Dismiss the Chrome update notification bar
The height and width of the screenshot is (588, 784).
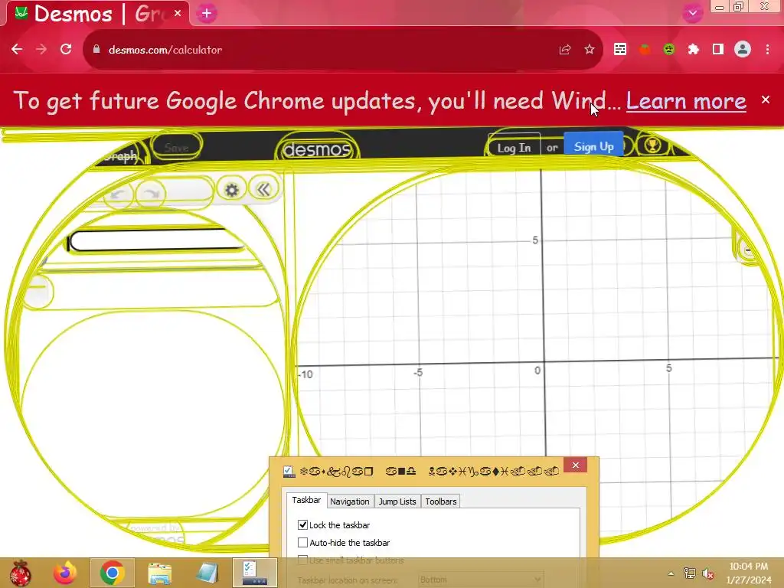(x=766, y=100)
